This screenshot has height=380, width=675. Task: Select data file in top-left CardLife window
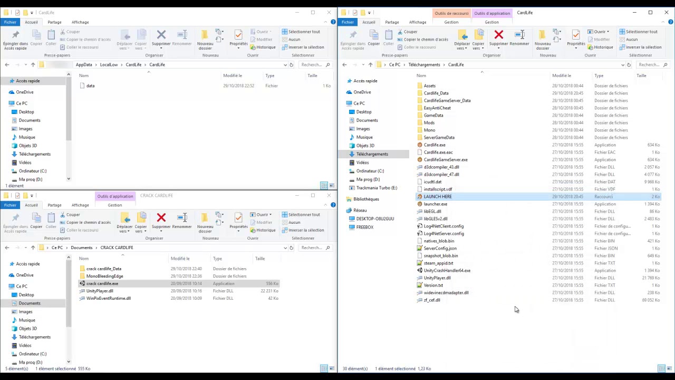tap(90, 85)
